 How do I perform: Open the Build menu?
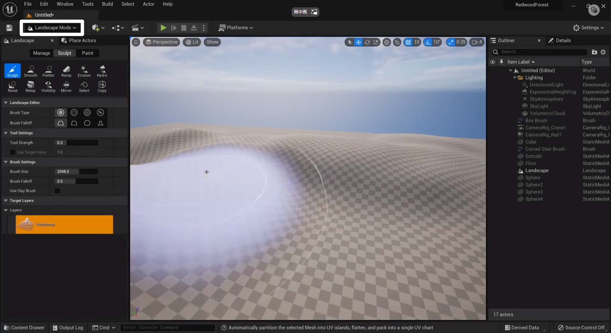[x=108, y=4]
